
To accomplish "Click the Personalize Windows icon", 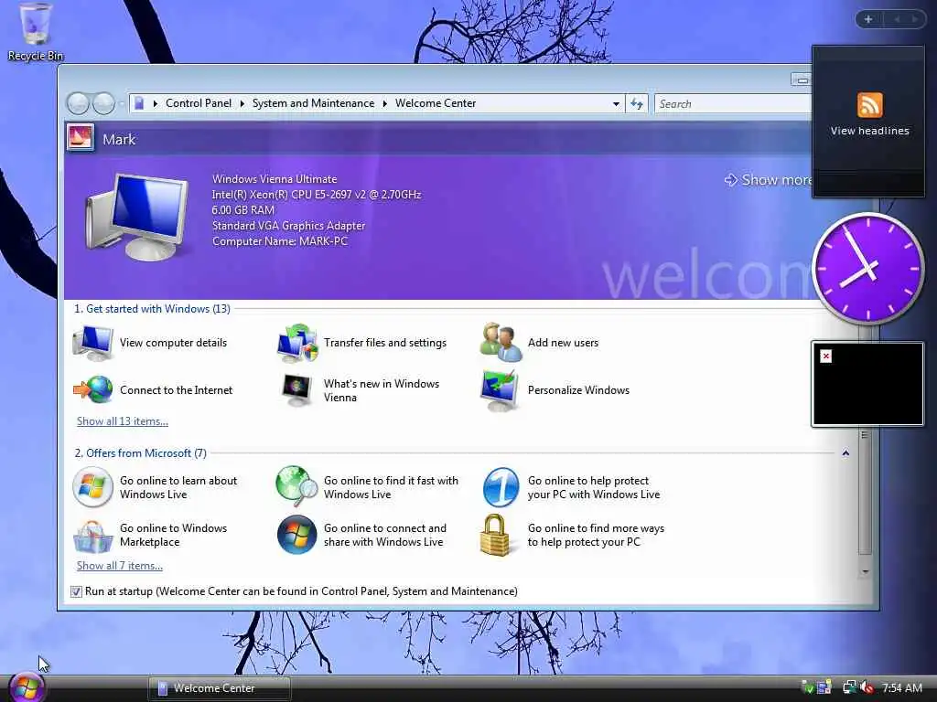I will [x=501, y=390].
